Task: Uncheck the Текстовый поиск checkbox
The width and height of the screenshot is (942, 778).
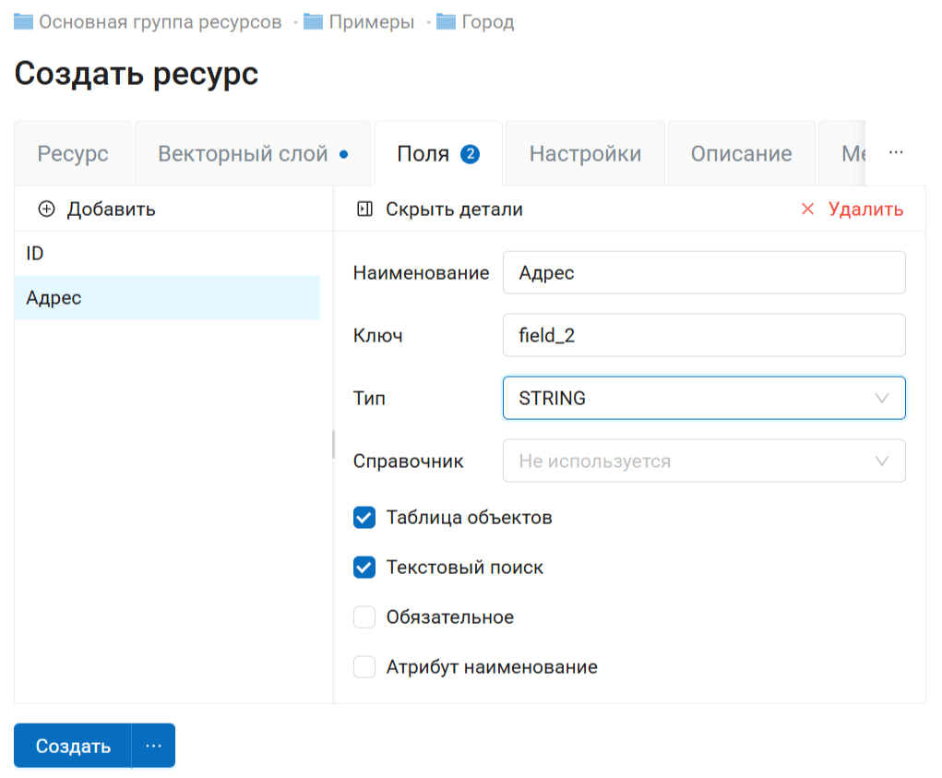Action: click(364, 568)
